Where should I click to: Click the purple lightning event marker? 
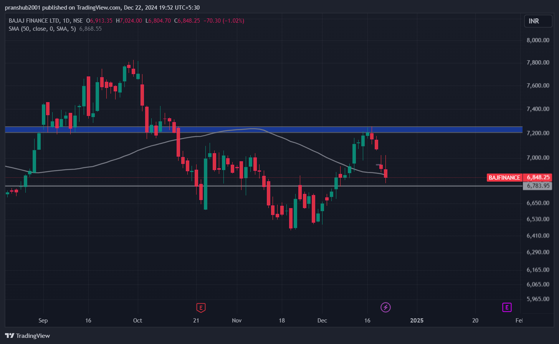385,307
